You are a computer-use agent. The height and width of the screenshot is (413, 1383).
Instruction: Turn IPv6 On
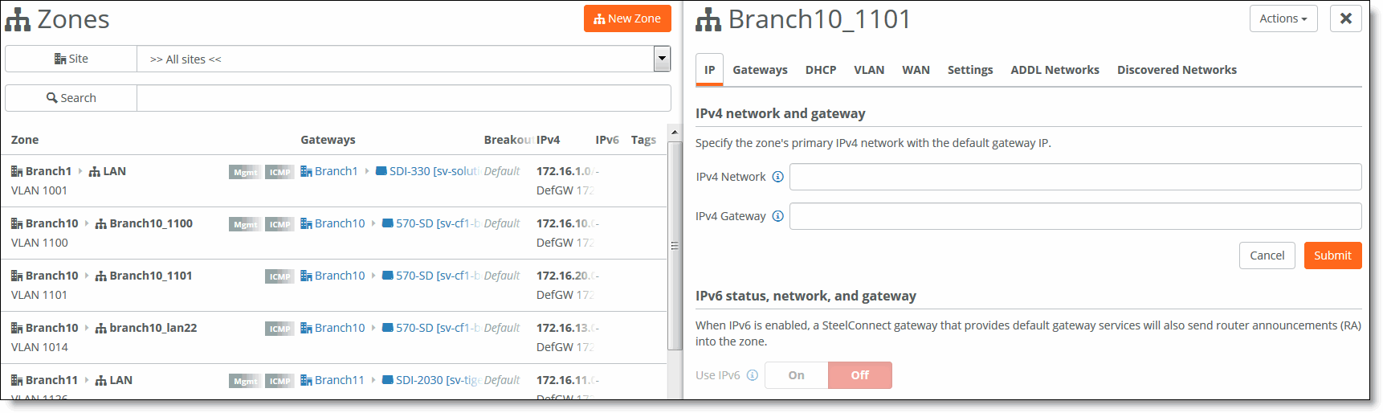[x=796, y=375]
